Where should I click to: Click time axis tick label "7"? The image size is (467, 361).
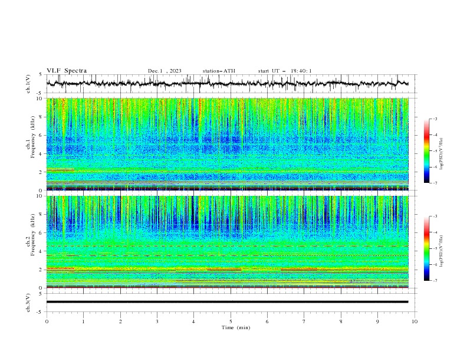pyautogui.click(x=304, y=321)
